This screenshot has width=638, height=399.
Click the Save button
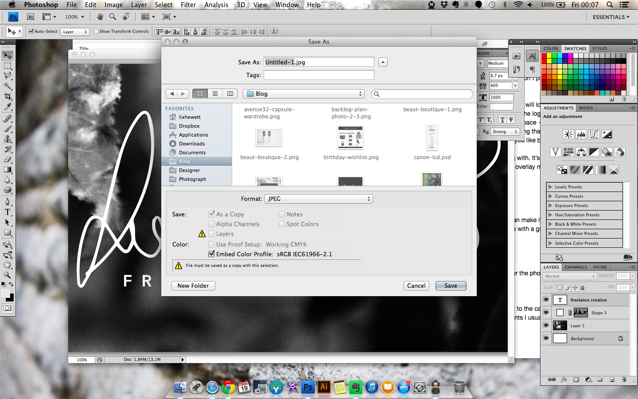[x=451, y=286]
